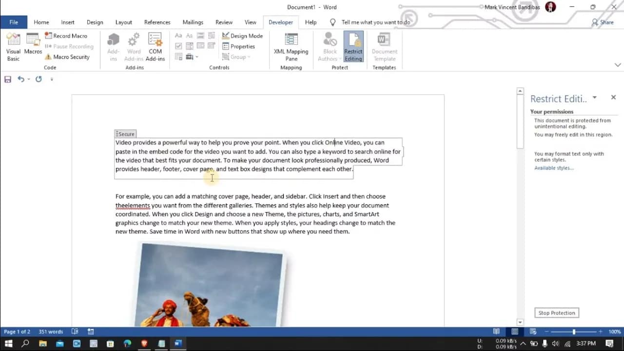Click the Stop Protection button
Screen dimensions: 624x351
tap(556, 312)
